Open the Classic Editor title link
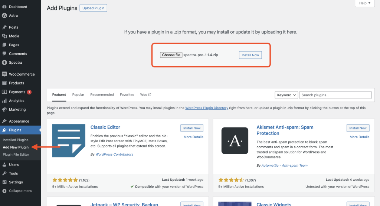 click(x=105, y=127)
